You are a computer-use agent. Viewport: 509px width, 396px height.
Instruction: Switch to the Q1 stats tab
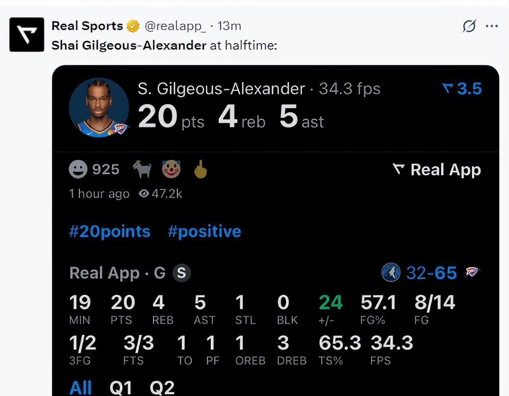click(x=121, y=387)
